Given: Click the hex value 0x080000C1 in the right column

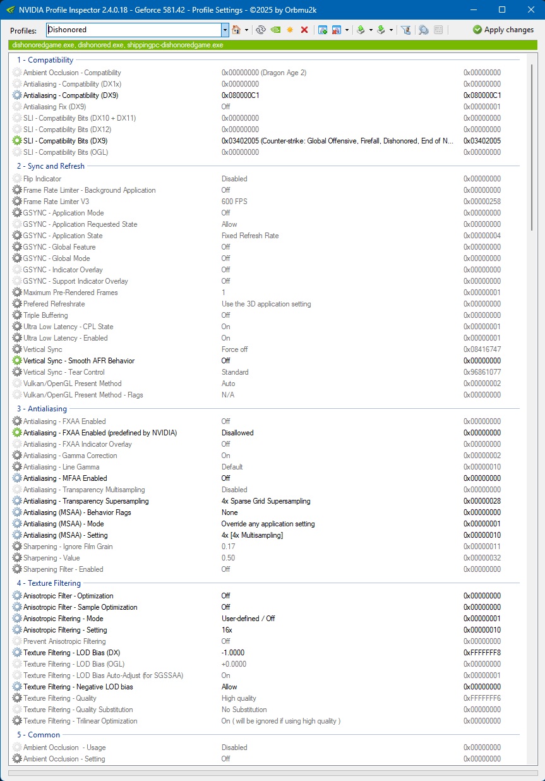Looking at the screenshot, I should (482, 95).
